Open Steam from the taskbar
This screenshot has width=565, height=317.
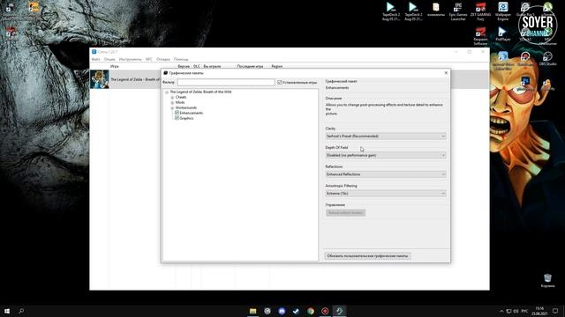[297, 311]
